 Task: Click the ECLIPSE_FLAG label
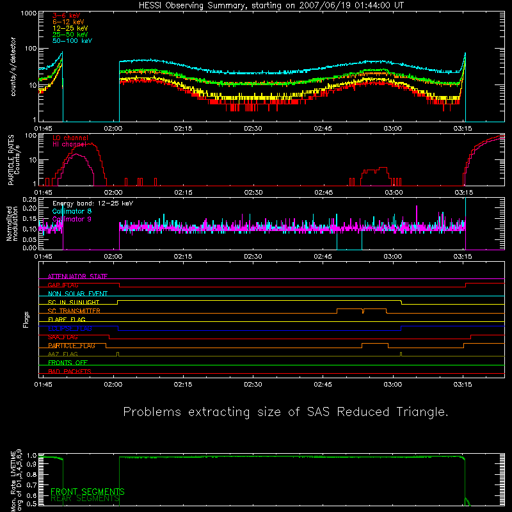tap(70, 328)
